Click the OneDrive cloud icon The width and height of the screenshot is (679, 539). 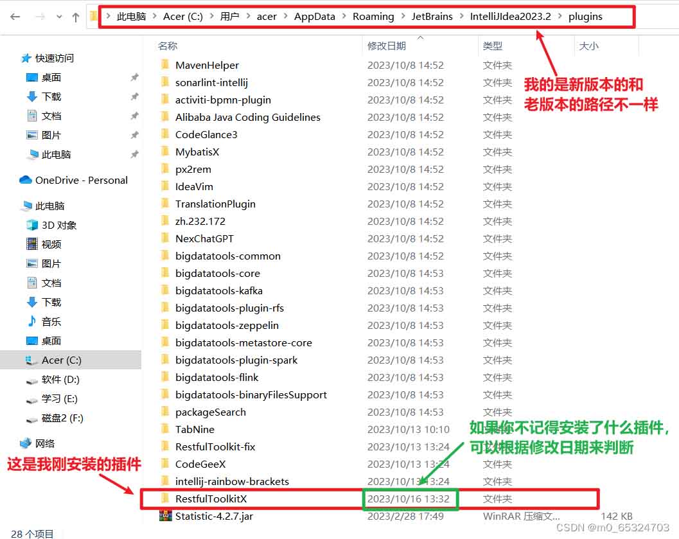[26, 180]
